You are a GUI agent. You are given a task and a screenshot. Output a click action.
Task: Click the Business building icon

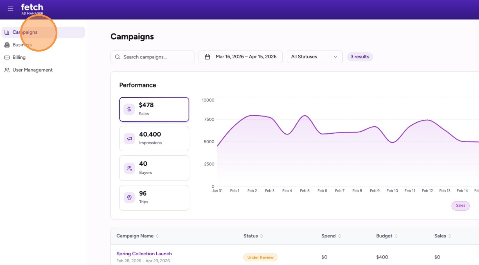7,45
